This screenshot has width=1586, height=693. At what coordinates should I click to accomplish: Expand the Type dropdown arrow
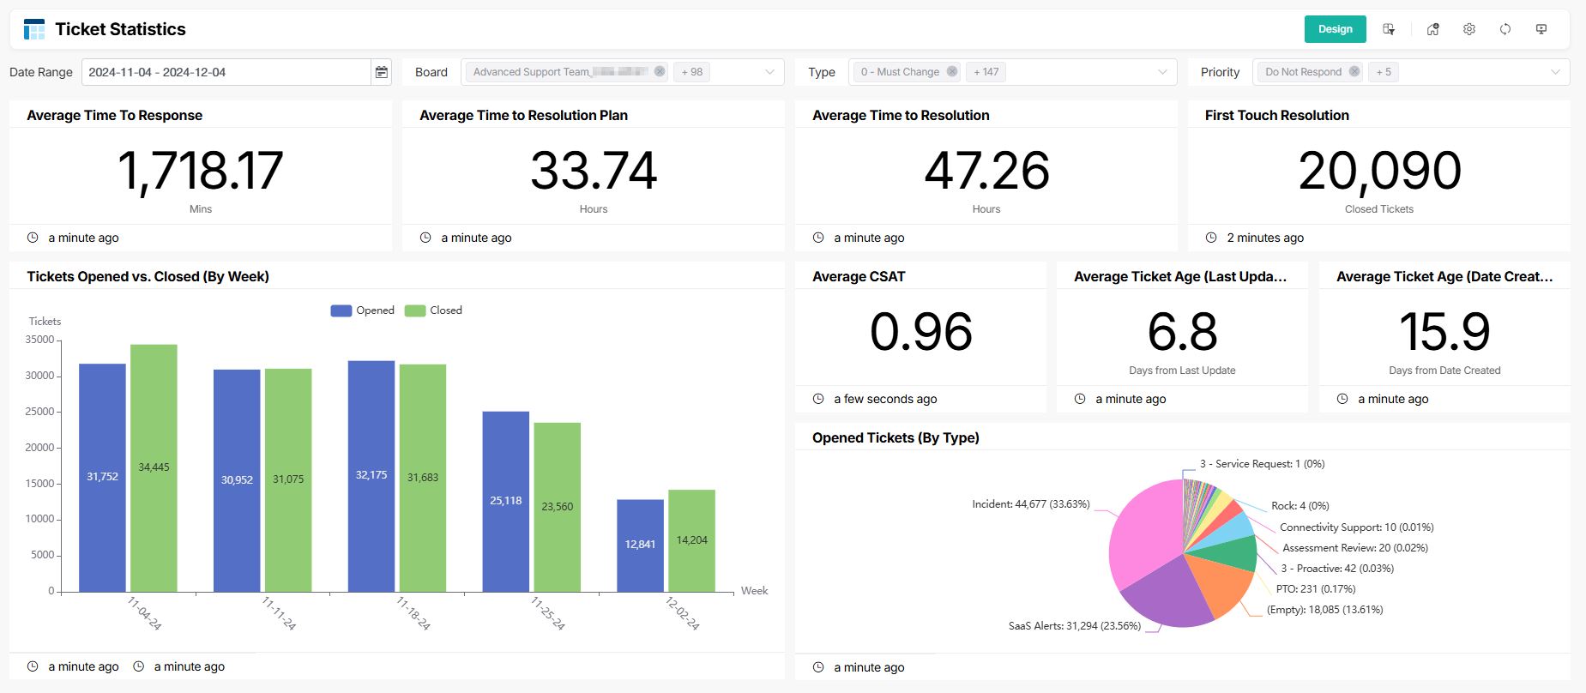1162,72
